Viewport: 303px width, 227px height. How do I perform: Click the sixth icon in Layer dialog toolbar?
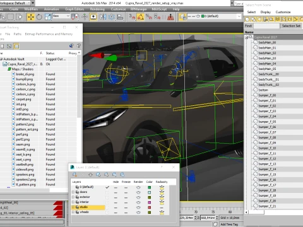pyautogui.click(x=114, y=175)
